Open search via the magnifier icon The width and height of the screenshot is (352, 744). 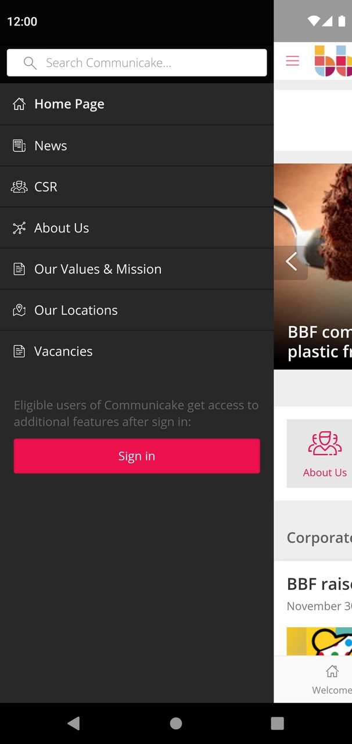pyautogui.click(x=30, y=62)
